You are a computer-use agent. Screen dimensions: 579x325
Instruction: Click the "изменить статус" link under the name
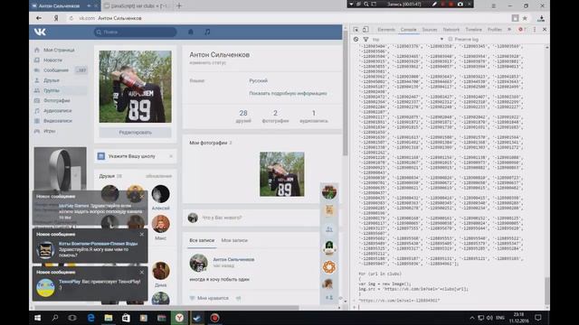(x=207, y=63)
